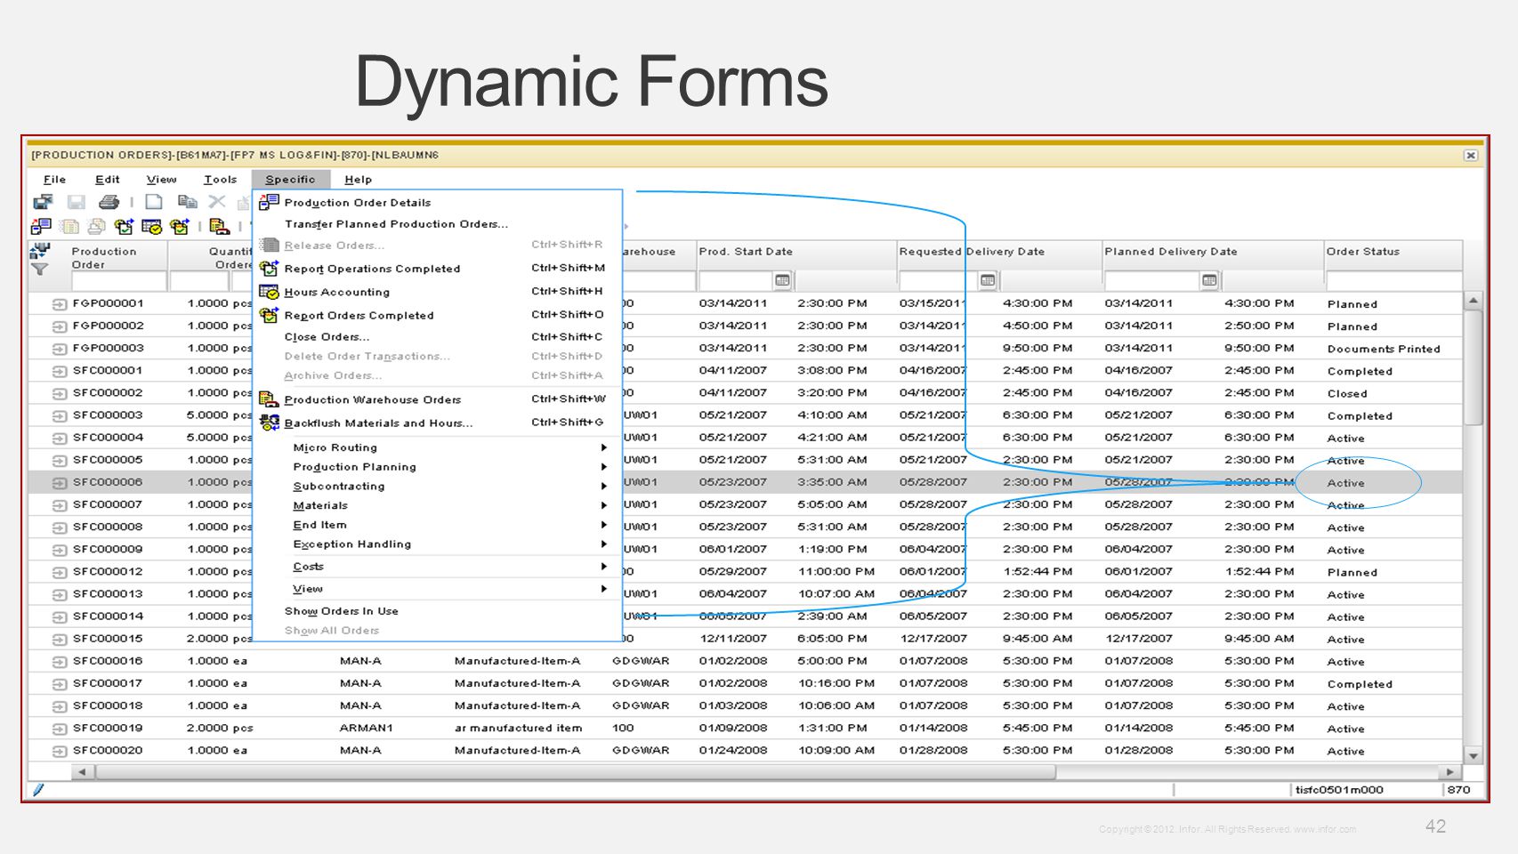This screenshot has width=1518, height=854.
Task: Click the Documents Printed status cell
Action: pos(1384,349)
